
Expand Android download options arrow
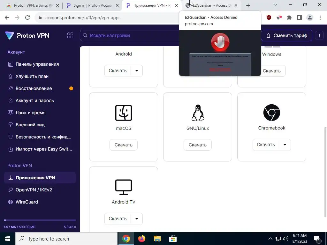pos(137,71)
